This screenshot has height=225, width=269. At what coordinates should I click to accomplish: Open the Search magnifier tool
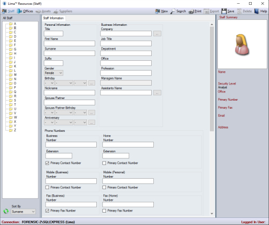(173, 11)
